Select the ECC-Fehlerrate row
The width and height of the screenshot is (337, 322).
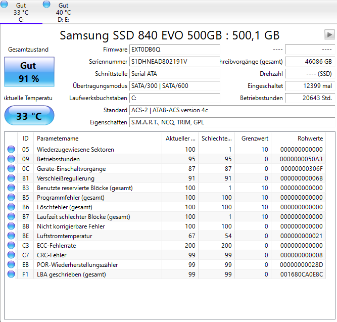click(x=165, y=246)
